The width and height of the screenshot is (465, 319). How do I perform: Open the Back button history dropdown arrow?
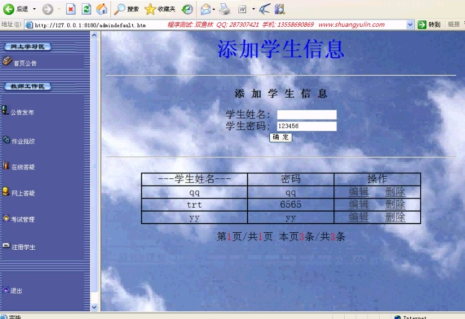click(x=34, y=9)
